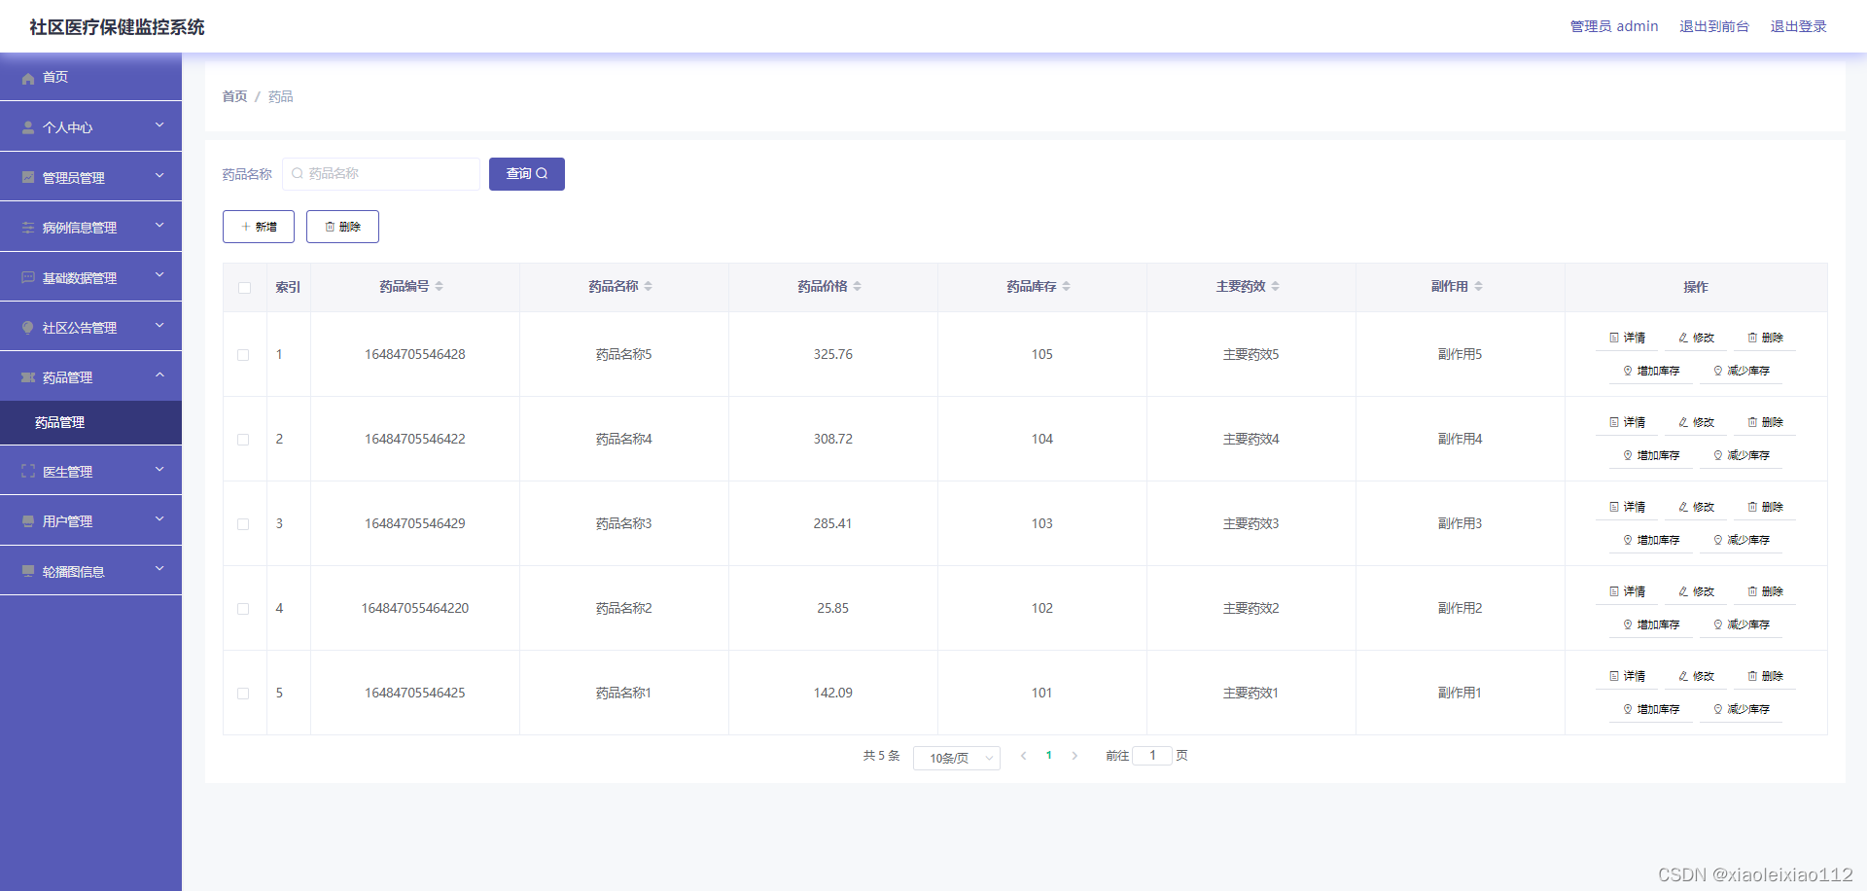Click the frame icon beside 医生管理

click(x=28, y=471)
